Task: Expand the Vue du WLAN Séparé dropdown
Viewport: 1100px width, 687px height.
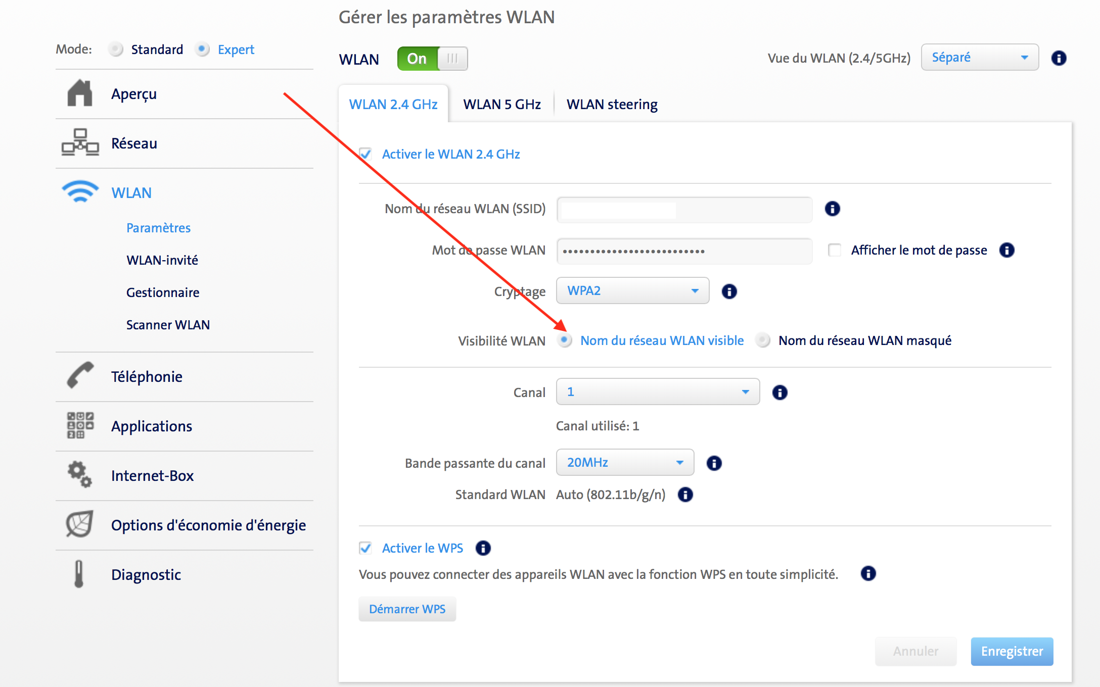Action: (x=979, y=58)
